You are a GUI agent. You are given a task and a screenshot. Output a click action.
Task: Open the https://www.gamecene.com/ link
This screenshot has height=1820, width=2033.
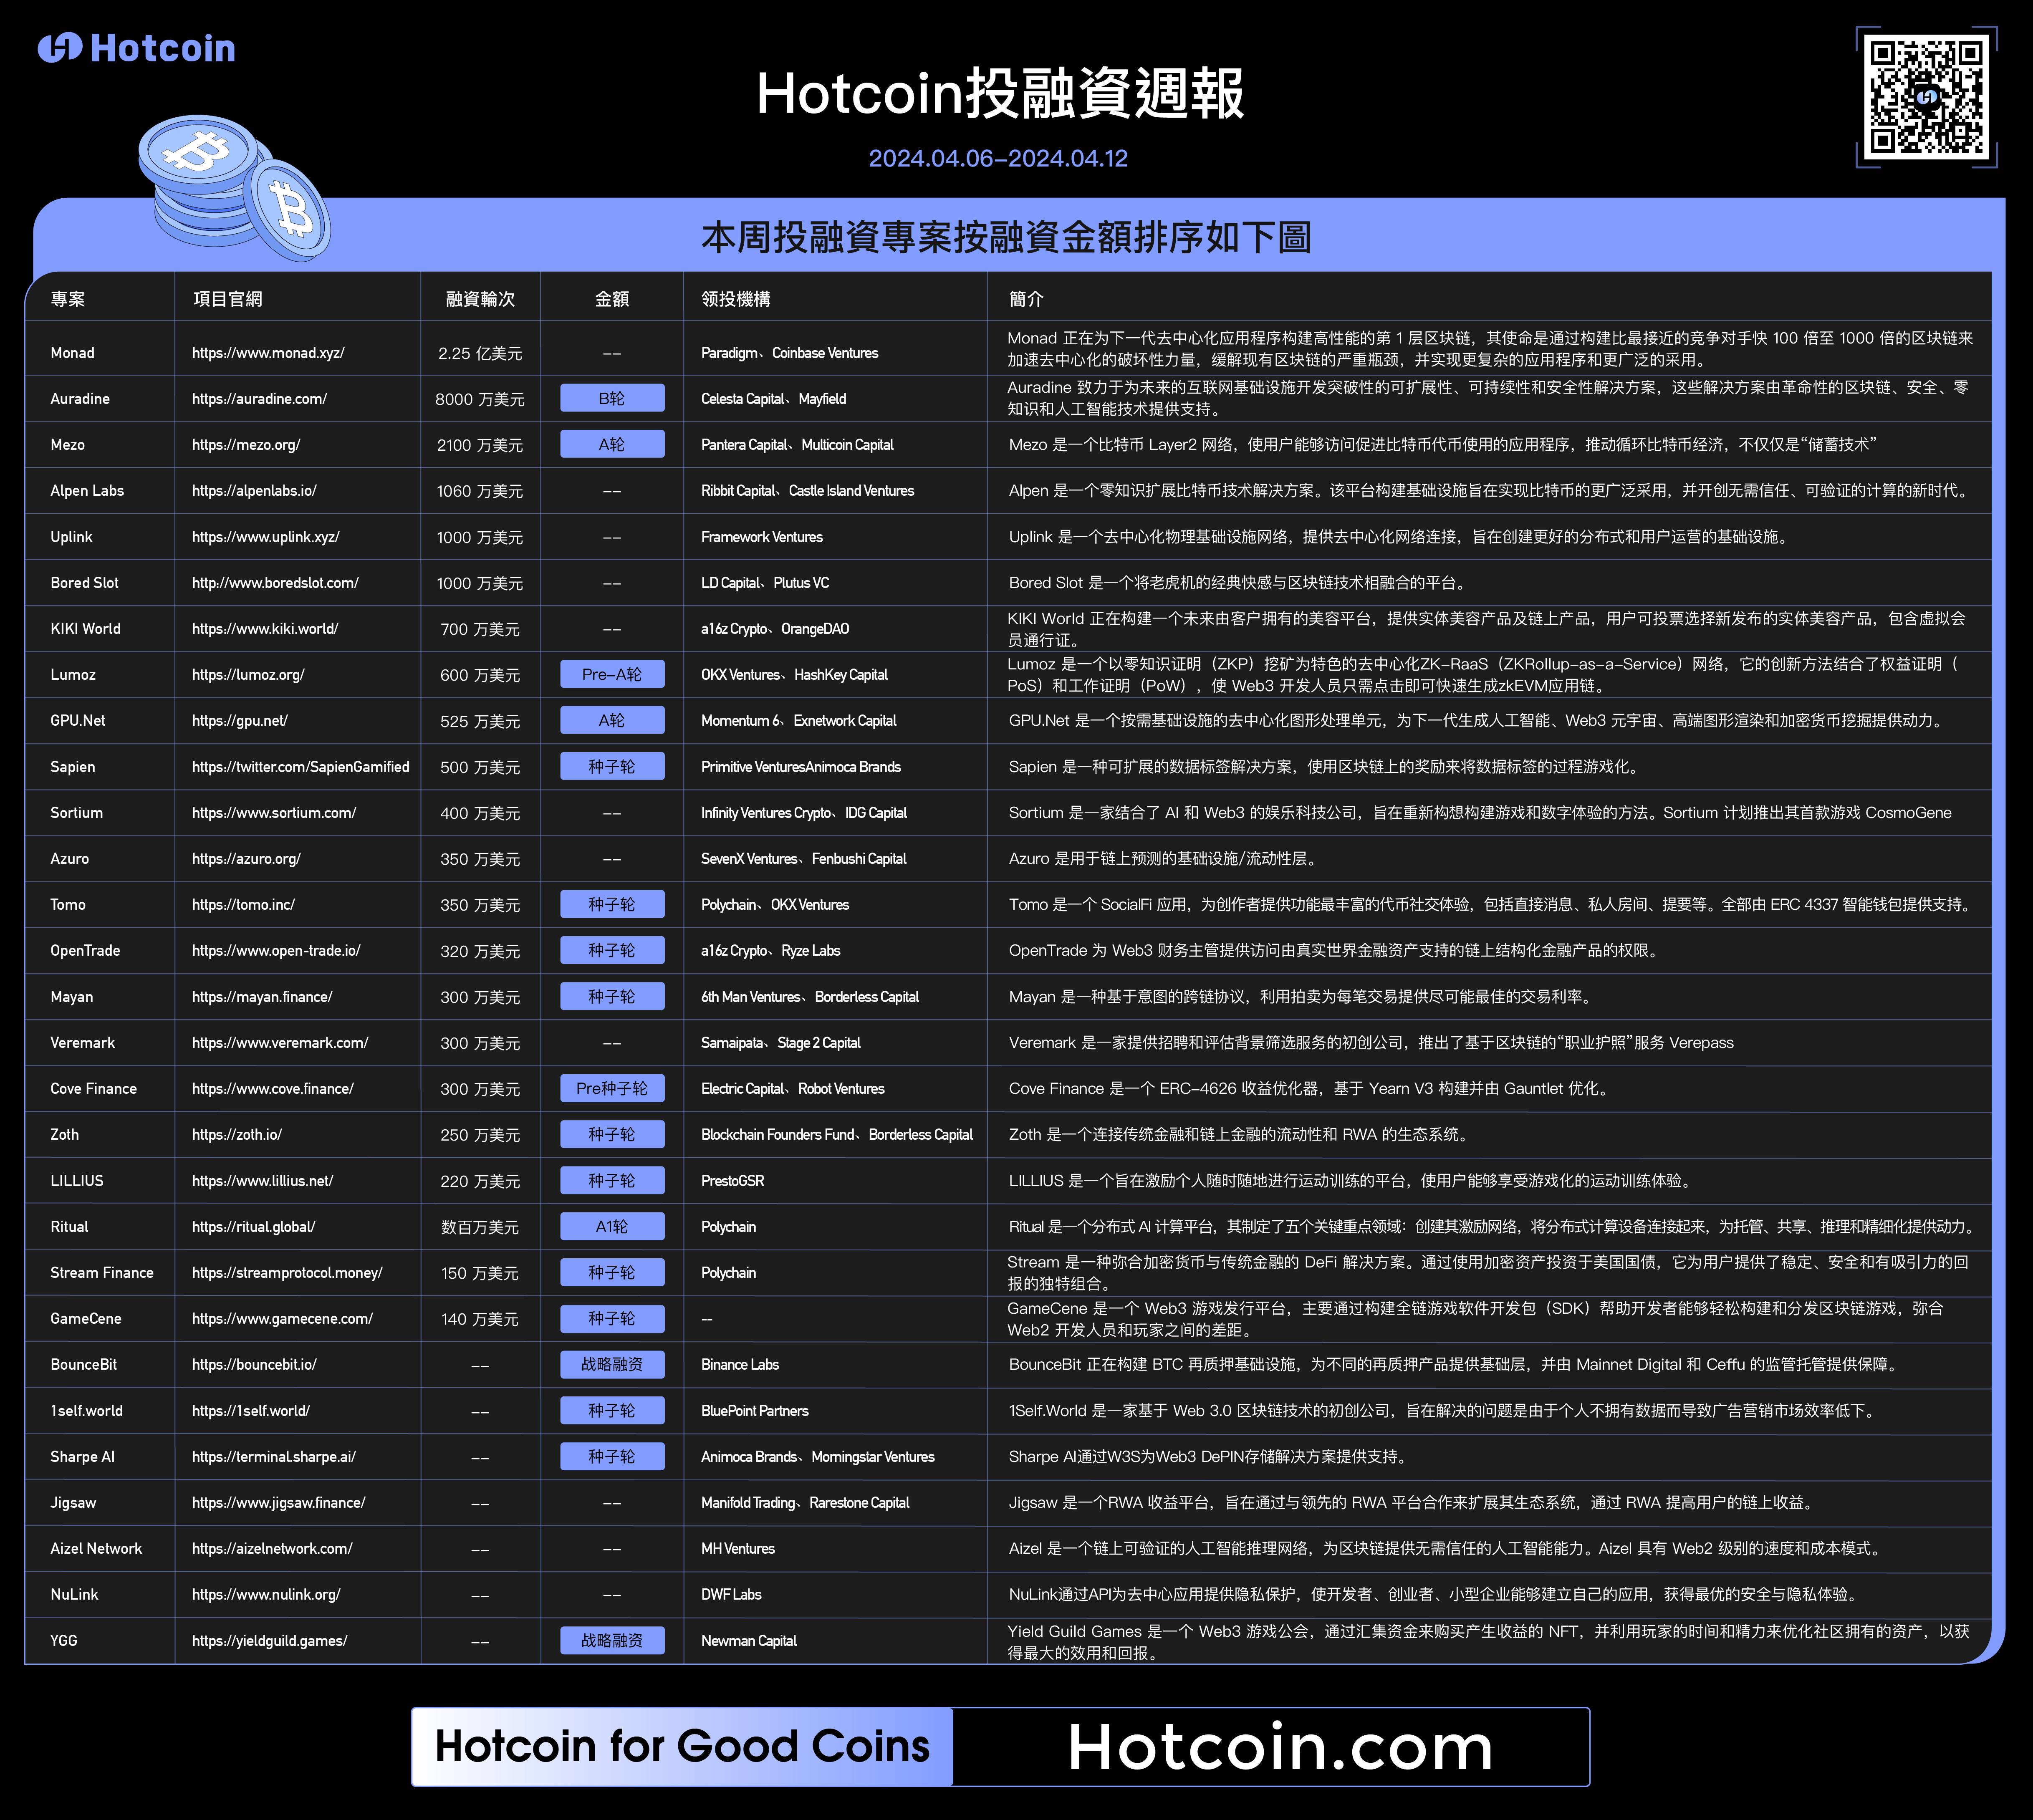[x=282, y=1319]
